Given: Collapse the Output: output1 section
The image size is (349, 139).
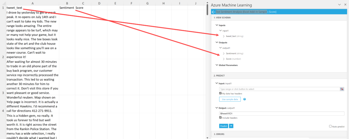Looking at the screenshot, I should 216,108.
